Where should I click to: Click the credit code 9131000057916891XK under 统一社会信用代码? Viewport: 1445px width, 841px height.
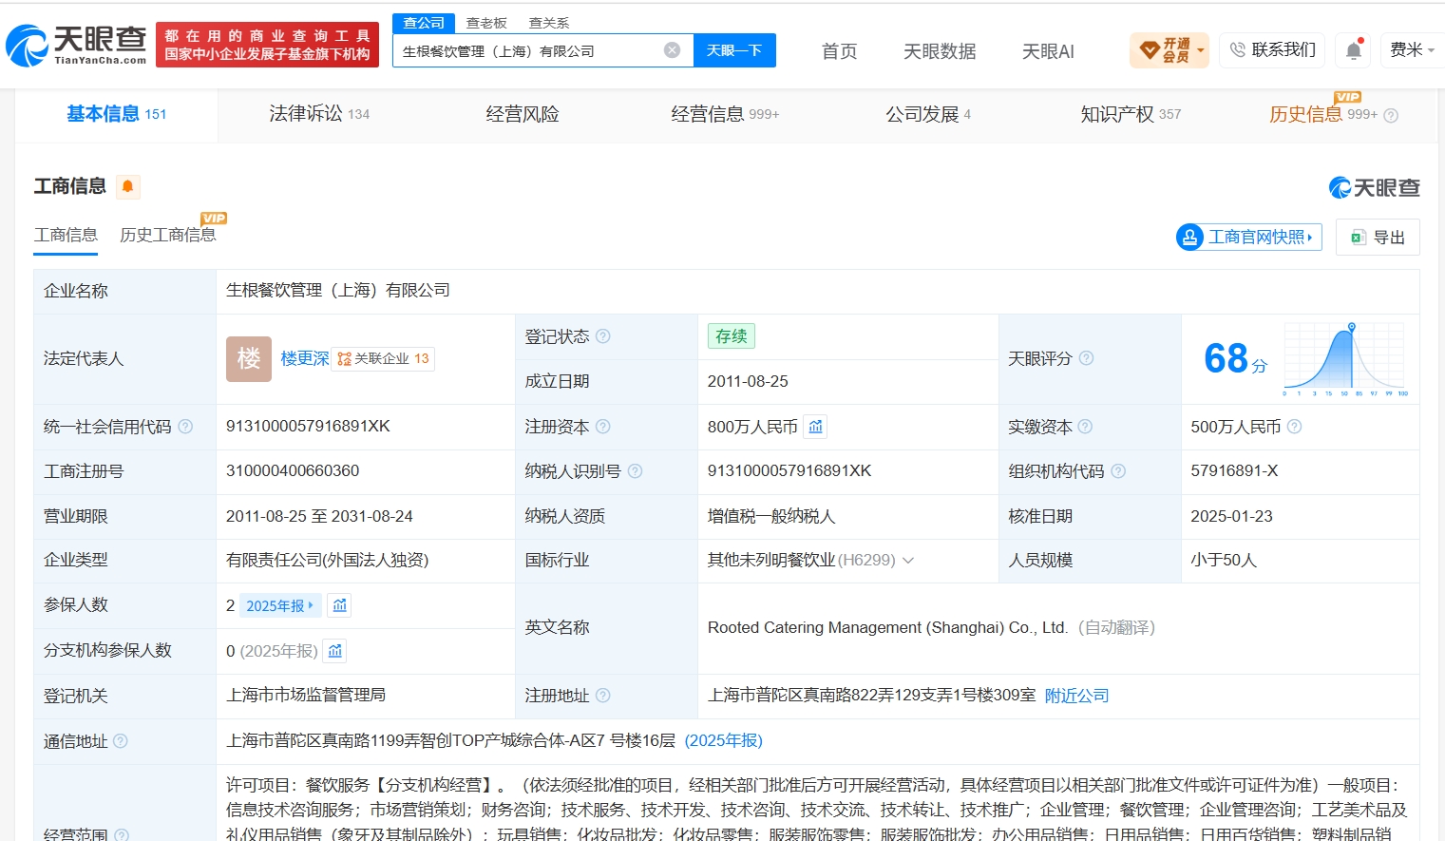(308, 426)
